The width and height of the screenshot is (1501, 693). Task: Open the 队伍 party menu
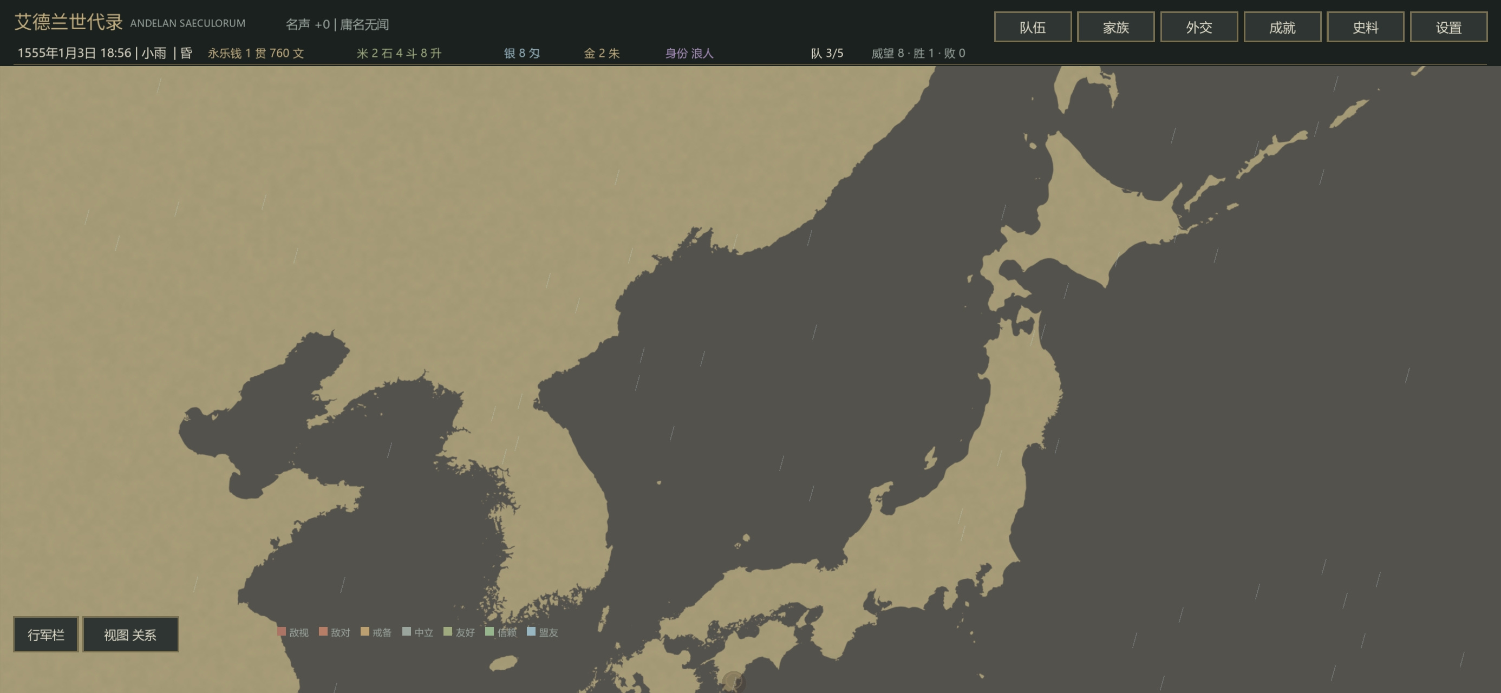pos(1033,27)
